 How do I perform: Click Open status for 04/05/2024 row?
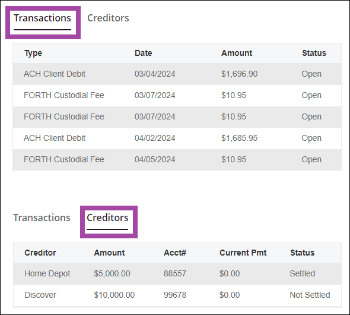(311, 160)
